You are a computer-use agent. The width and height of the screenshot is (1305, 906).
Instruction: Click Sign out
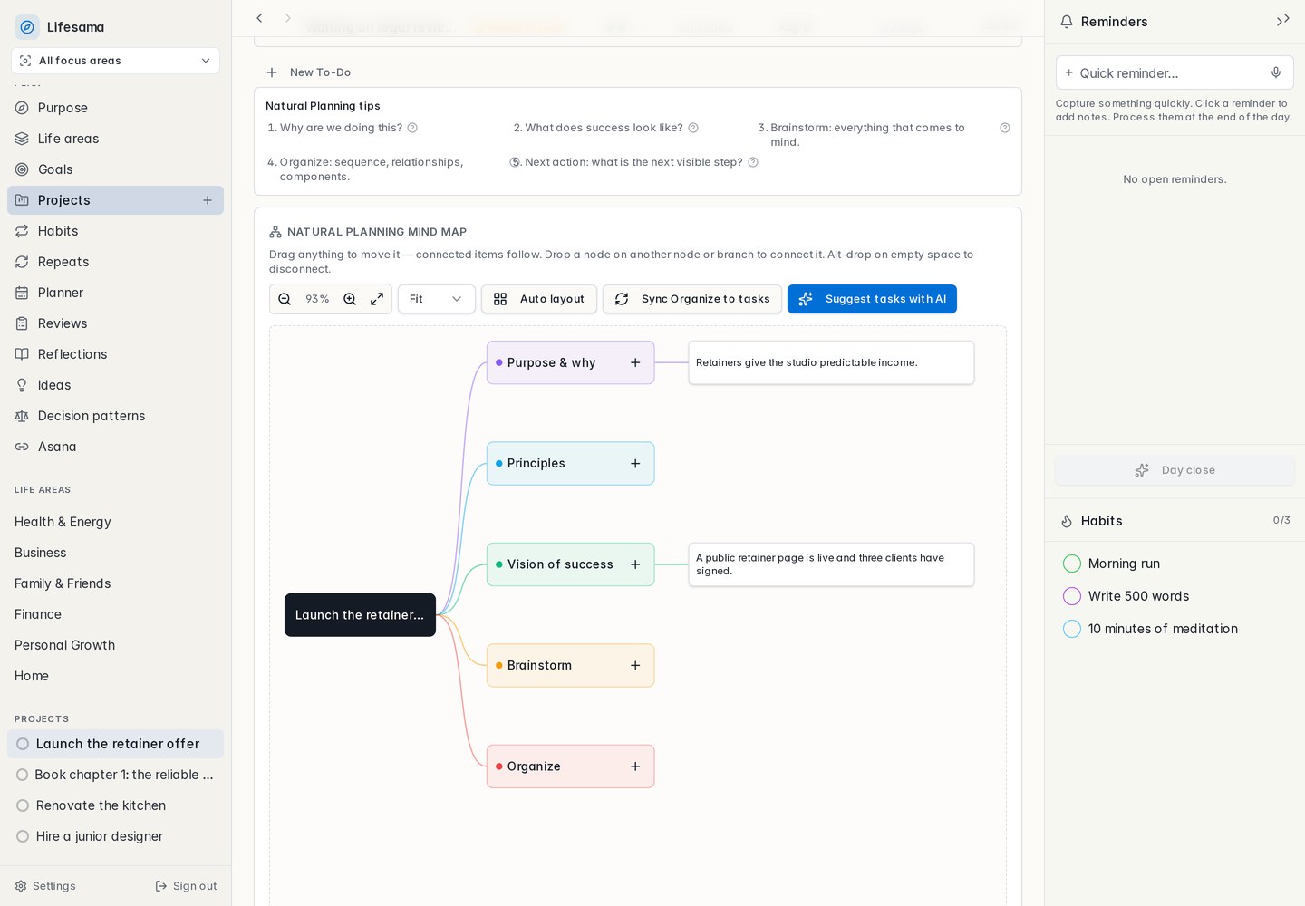pyautogui.click(x=186, y=886)
